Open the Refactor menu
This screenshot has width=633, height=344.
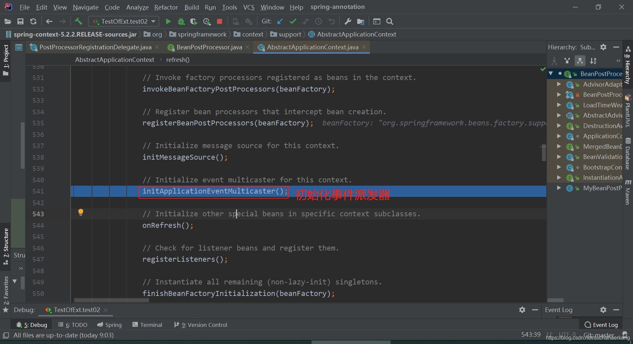166,7
